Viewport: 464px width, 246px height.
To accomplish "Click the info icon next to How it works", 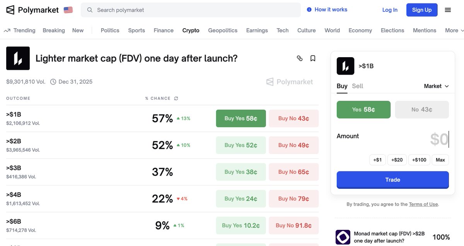I will coord(309,10).
